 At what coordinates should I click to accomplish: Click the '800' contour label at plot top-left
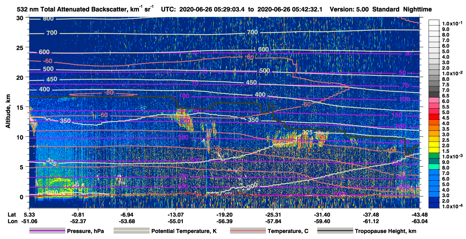[48, 19]
